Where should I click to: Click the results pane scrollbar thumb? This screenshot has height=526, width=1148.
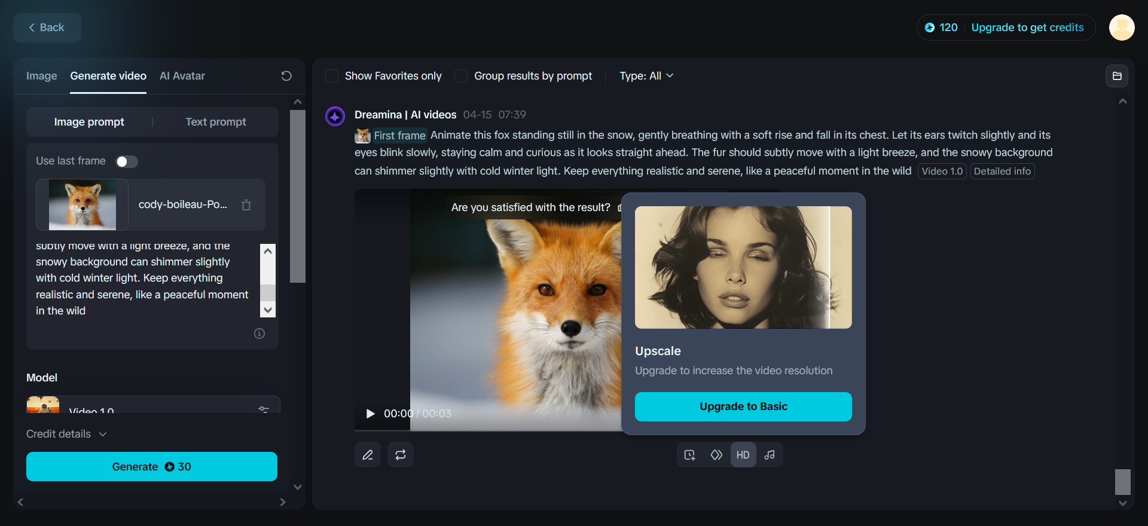pyautogui.click(x=1123, y=482)
